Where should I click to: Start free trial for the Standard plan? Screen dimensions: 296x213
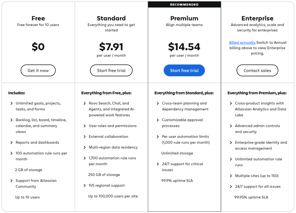tap(111, 70)
